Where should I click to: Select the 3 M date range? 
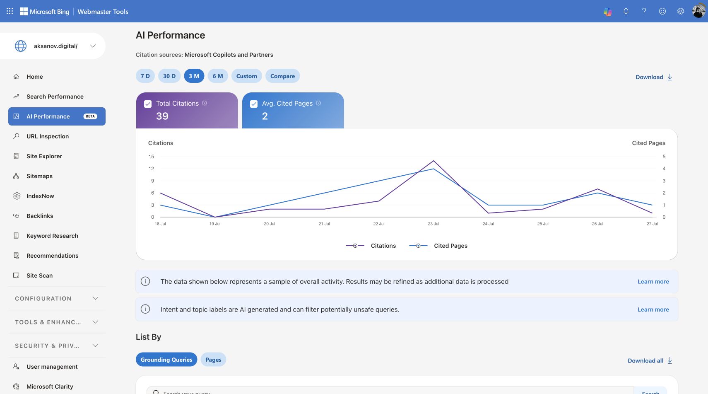coord(194,76)
